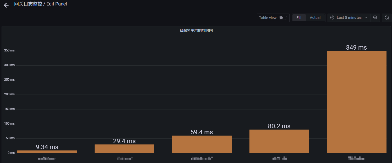392x163 pixels.
Task: Open the time picker via its clock button
Action: (x=332, y=18)
